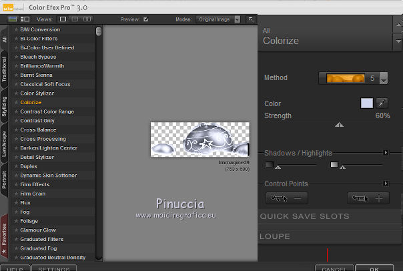Switch to the Portrait category tab

5,180
